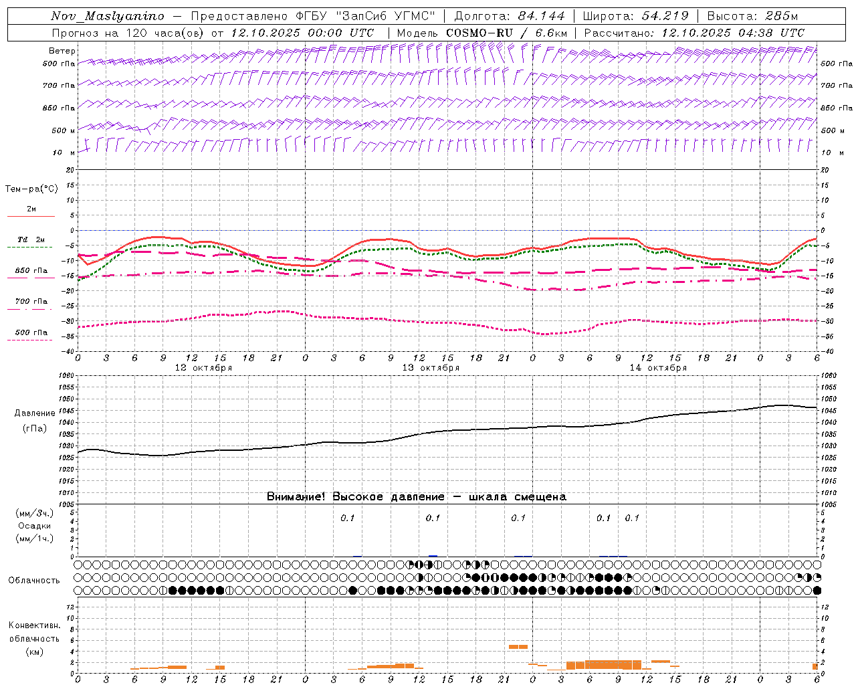Click the Давление panel label
The image size is (856, 685).
click(x=35, y=413)
